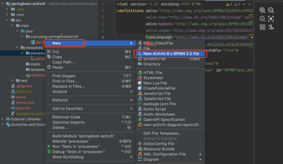
Task: Select mvnw.cmd file in project tree
Action: 25,103
